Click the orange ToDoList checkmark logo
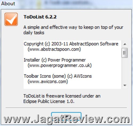The image size is (133, 126). pyautogui.click(x=11, y=19)
